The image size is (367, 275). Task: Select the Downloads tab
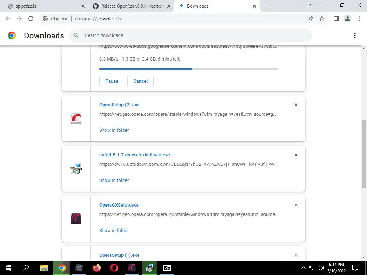click(x=216, y=6)
